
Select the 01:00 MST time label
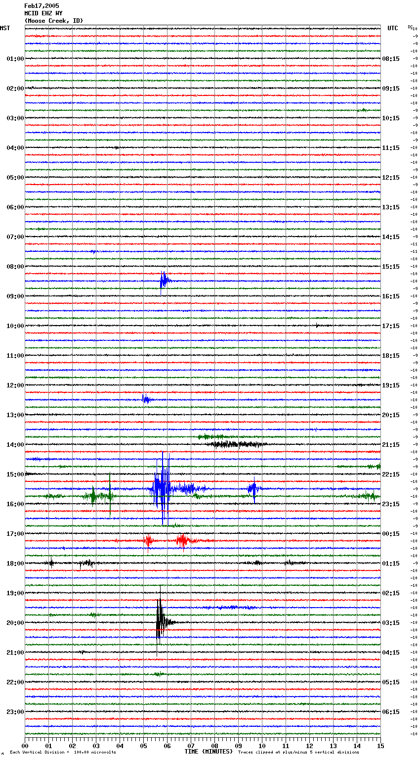15,59
